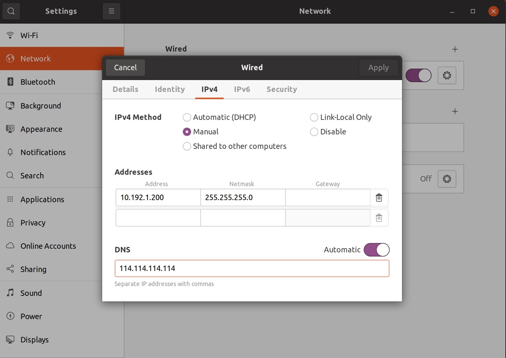
Task: Click the Background monitor icon
Action: click(x=10, y=106)
